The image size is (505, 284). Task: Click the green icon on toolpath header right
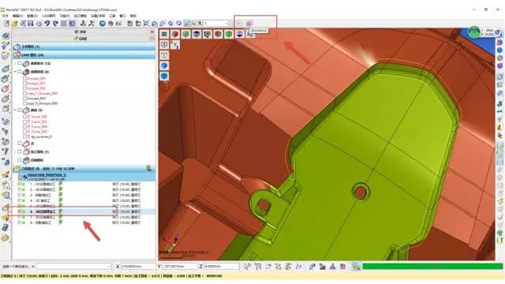[x=149, y=168]
